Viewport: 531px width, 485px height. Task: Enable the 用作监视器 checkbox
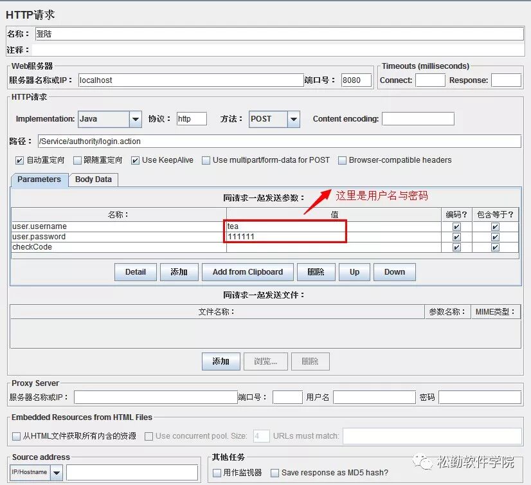tap(217, 473)
